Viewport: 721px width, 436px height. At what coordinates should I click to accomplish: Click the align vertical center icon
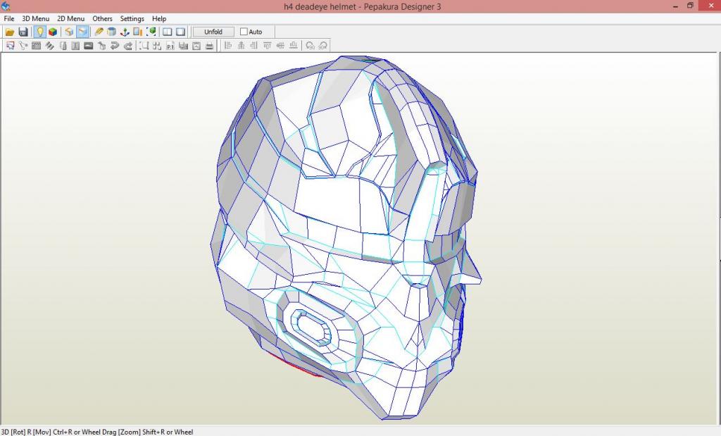click(x=280, y=46)
